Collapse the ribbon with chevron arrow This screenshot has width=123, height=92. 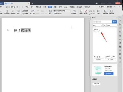(x=120, y=7)
